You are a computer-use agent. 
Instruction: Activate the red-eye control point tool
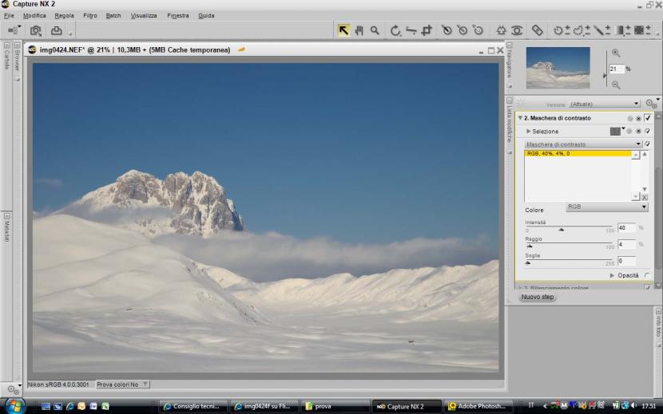tap(516, 30)
